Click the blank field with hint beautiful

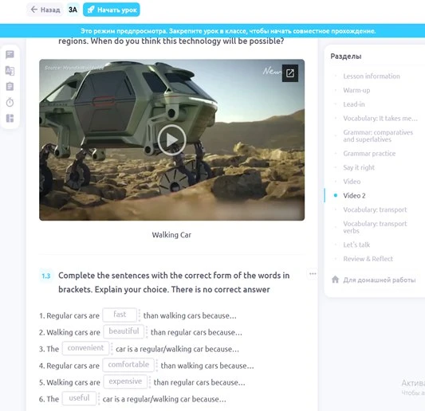click(124, 331)
